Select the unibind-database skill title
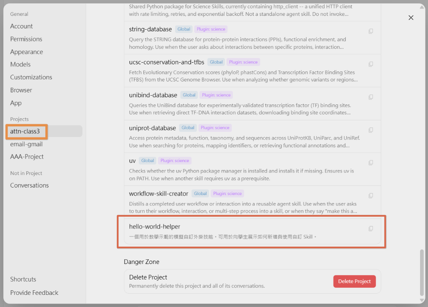Image resolution: width=428 pixels, height=307 pixels. point(153,95)
